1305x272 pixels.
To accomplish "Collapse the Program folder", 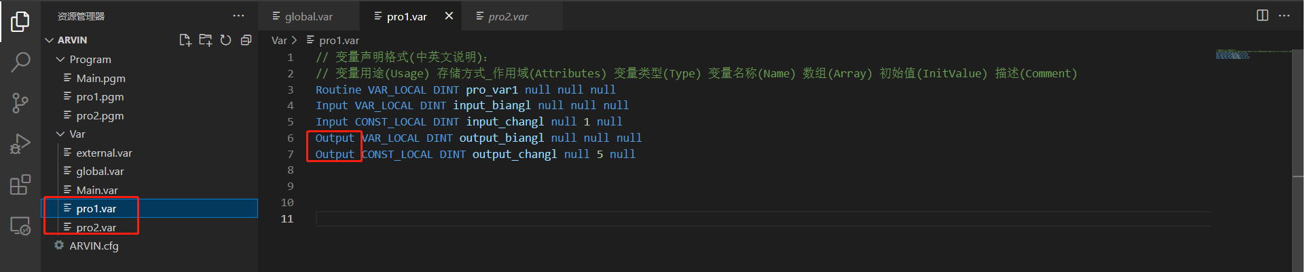I will click(60, 59).
